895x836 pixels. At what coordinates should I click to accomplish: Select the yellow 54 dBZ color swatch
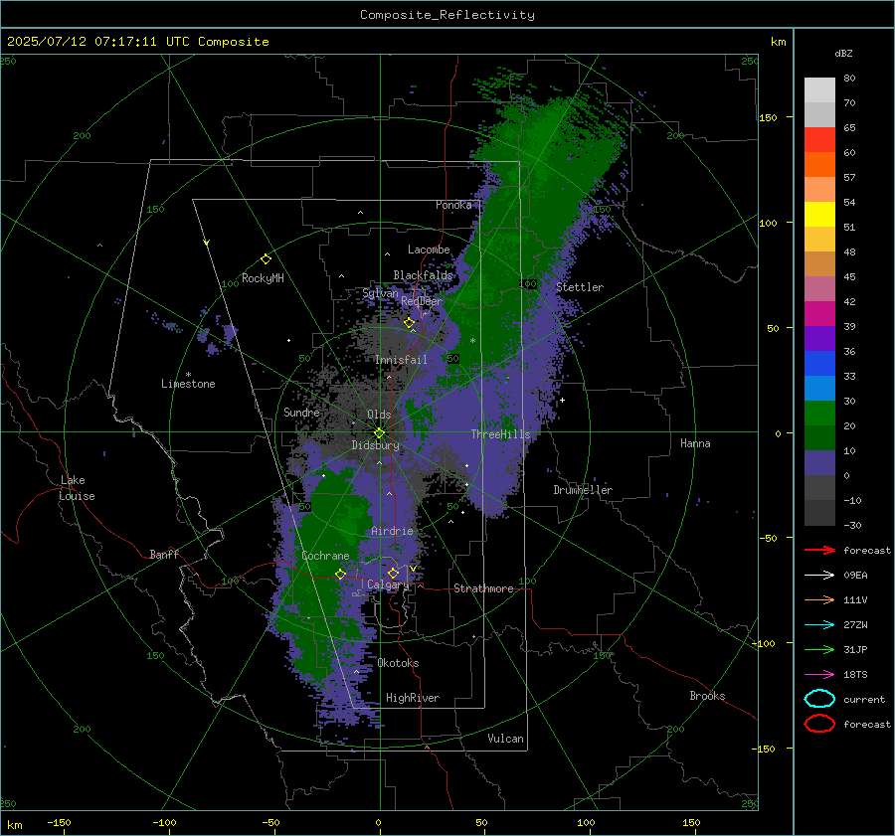pyautogui.click(x=819, y=214)
